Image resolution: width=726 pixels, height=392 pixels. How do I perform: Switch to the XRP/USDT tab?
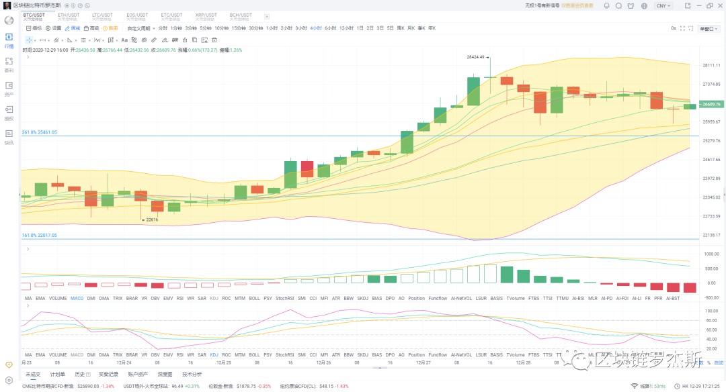206,17
